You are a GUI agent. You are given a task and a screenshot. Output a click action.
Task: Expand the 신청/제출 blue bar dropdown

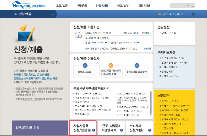(x=52, y=14)
